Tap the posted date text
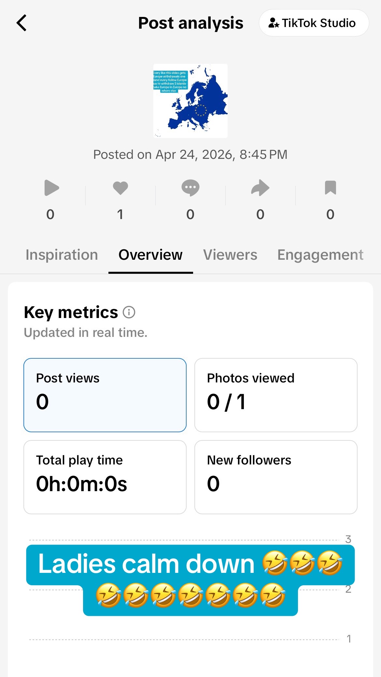 tap(190, 155)
